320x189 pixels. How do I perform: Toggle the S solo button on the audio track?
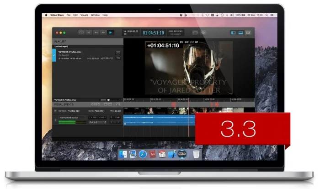pos(111,122)
